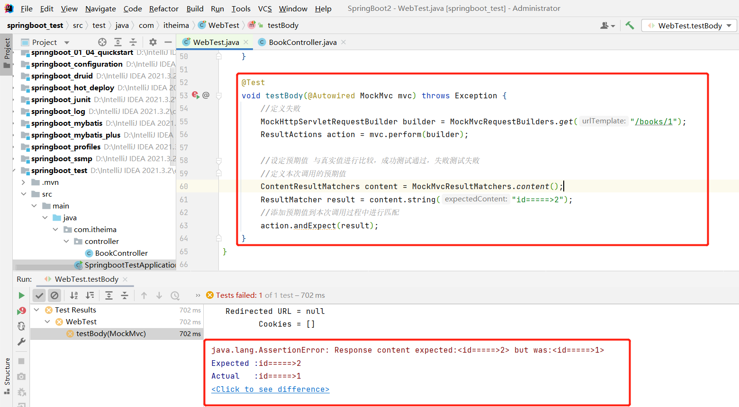Image resolution: width=739 pixels, height=407 pixels.
Task: Switch to BookController.java editor tab
Action: (302, 42)
